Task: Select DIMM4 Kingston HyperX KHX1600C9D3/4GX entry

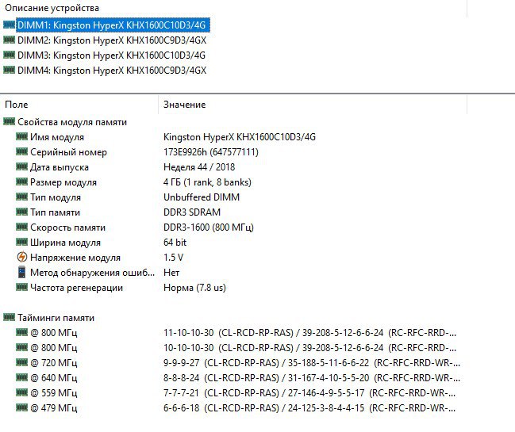Action: 112,71
